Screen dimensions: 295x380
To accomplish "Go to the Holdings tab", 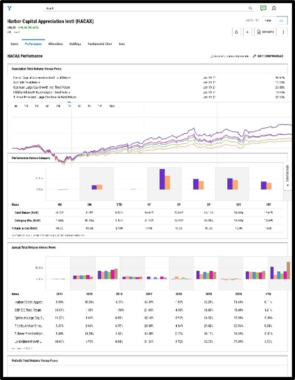I will coord(75,44).
